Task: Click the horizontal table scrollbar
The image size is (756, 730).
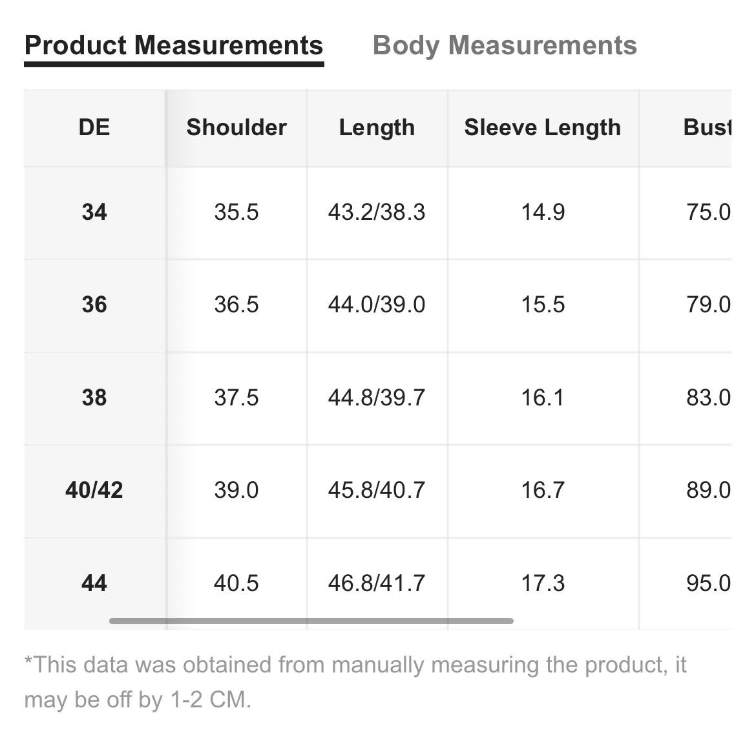Action: 311,621
